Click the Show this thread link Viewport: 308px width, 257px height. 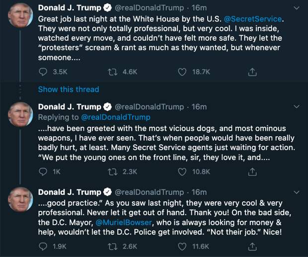(69, 89)
